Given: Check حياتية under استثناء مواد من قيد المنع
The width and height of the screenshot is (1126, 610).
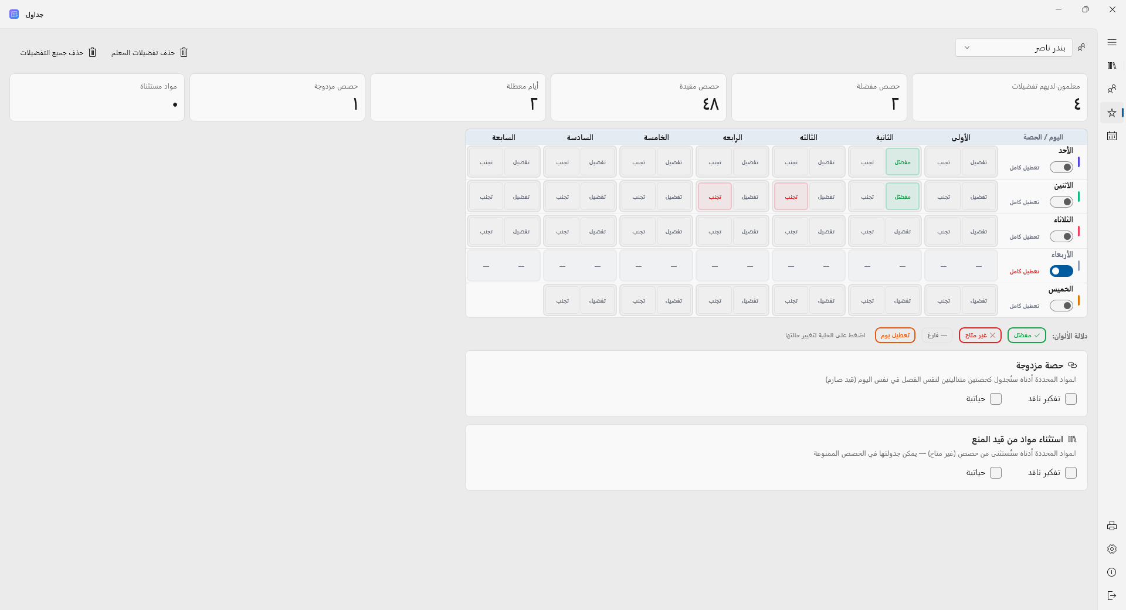Looking at the screenshot, I should [x=995, y=473].
